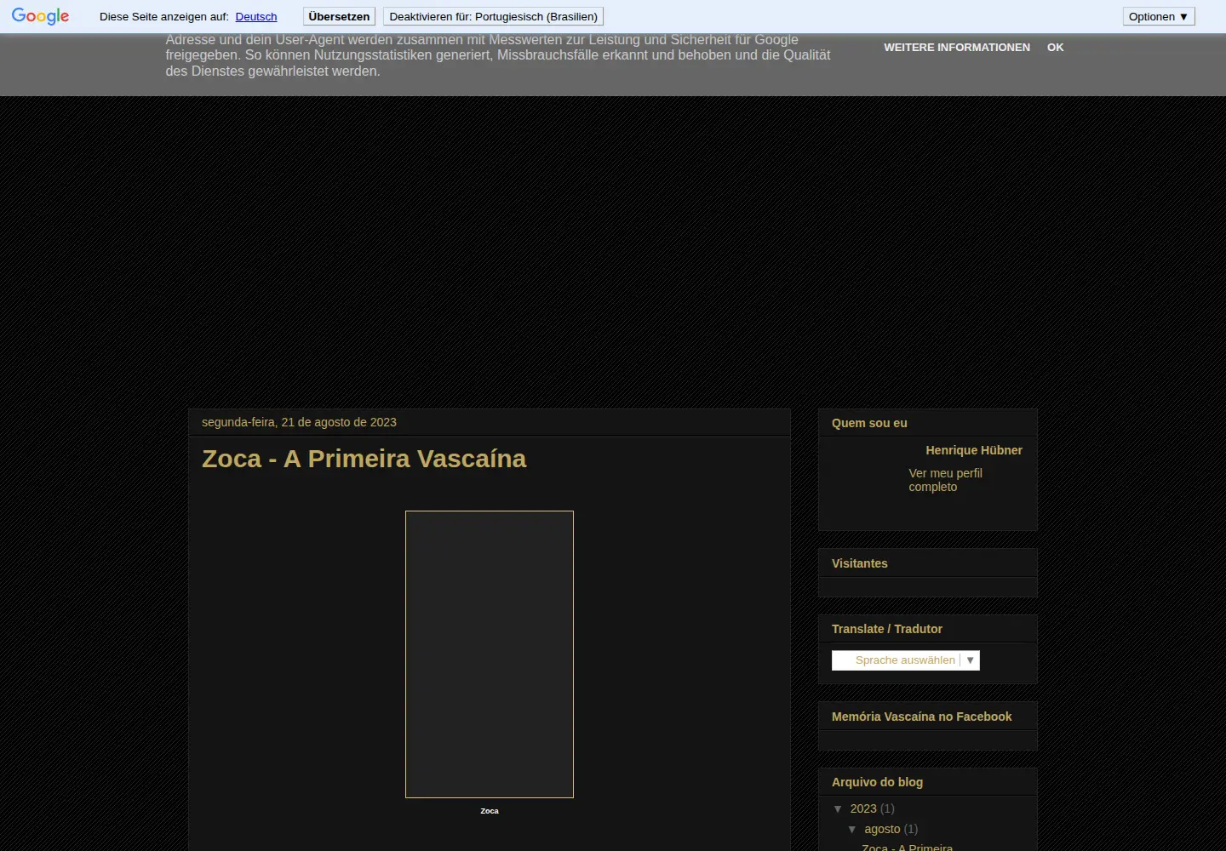Screen dimensions: 1226x851
Task: Open the Henrique Hübner profile link
Action: tap(974, 450)
